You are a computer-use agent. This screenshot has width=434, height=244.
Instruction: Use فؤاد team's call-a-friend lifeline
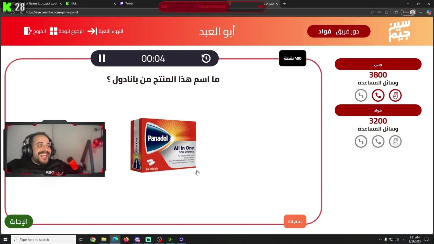point(378,141)
